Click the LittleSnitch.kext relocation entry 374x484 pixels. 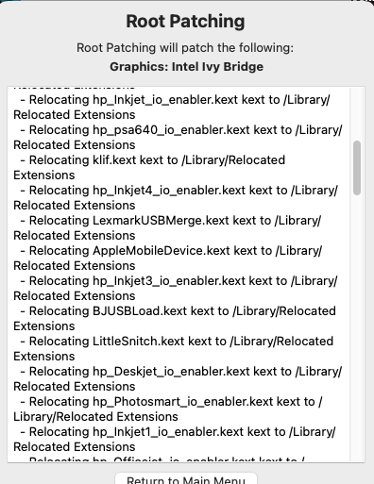[x=174, y=349]
